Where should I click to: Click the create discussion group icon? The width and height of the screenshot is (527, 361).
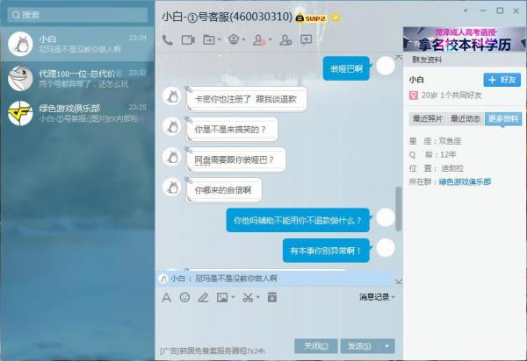(285, 40)
